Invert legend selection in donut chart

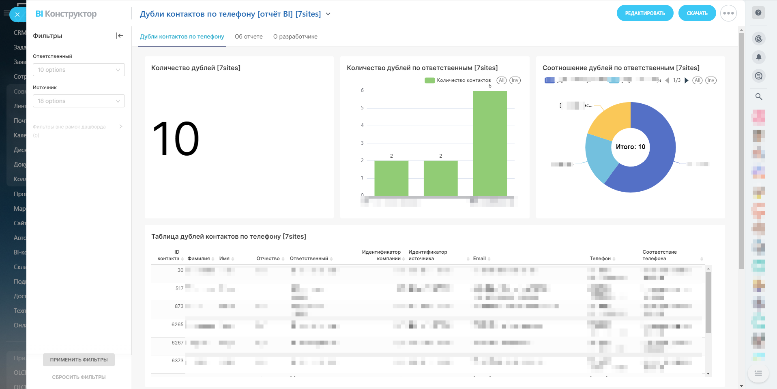tap(710, 80)
